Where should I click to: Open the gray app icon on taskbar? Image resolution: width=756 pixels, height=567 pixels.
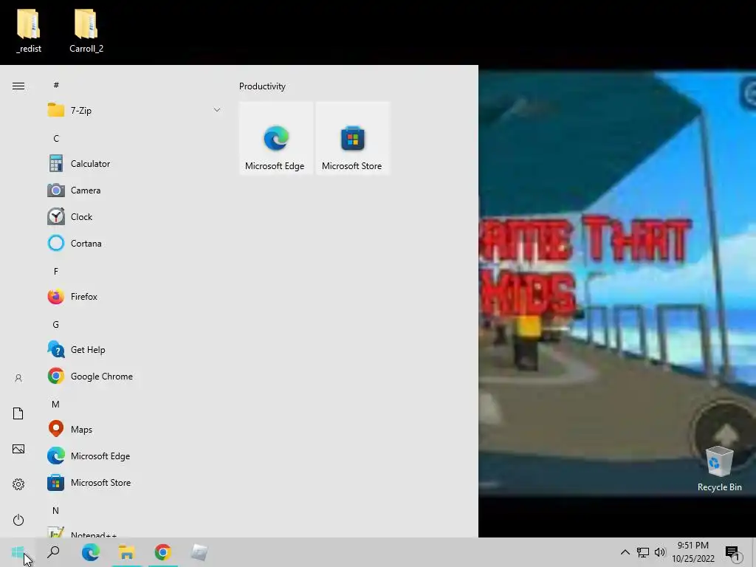click(199, 552)
